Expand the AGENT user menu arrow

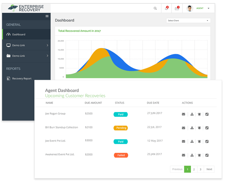tap(208, 8)
